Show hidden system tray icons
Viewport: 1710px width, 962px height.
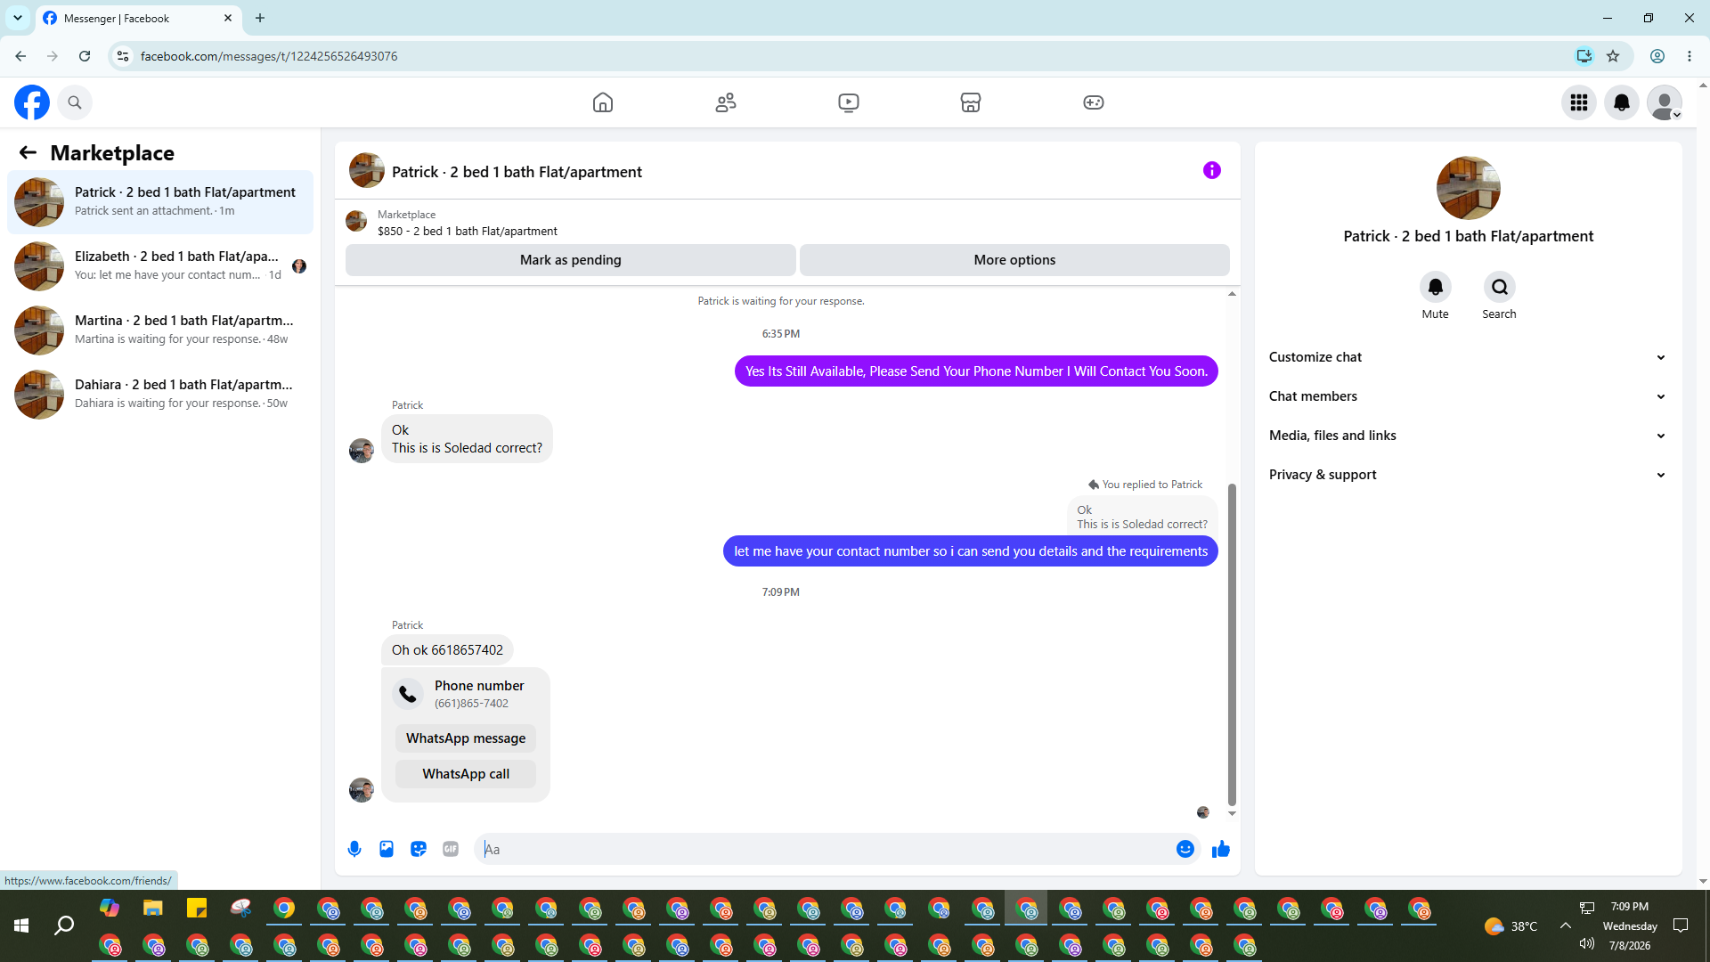1565,925
